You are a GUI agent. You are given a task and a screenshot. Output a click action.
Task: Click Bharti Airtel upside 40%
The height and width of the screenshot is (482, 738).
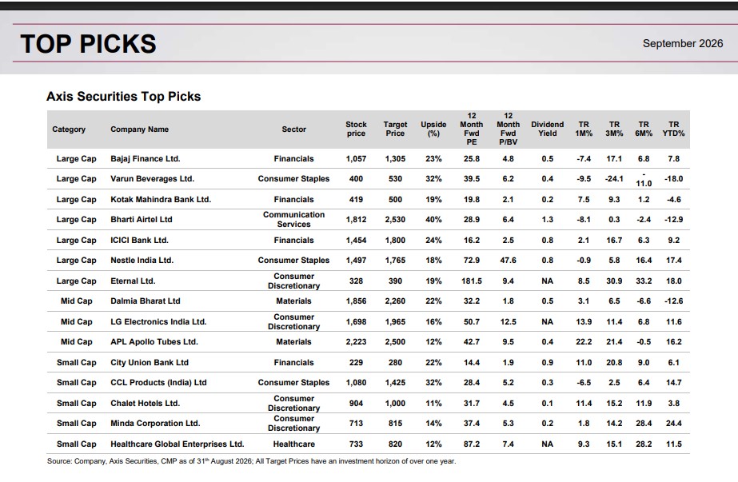[433, 219]
